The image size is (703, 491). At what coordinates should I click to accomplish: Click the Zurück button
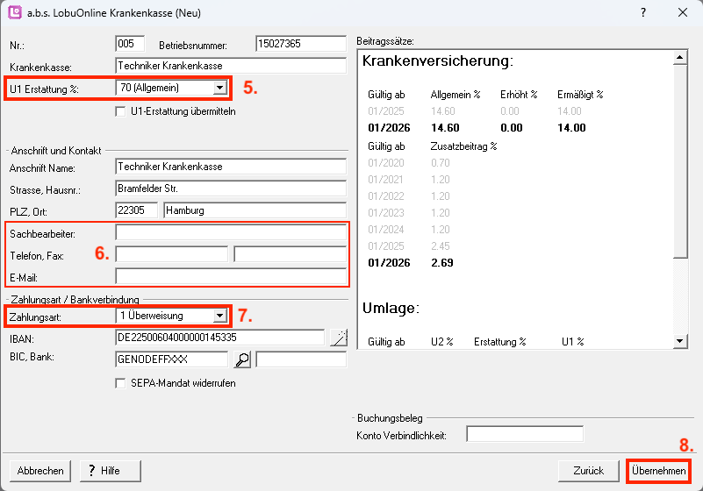(588, 471)
